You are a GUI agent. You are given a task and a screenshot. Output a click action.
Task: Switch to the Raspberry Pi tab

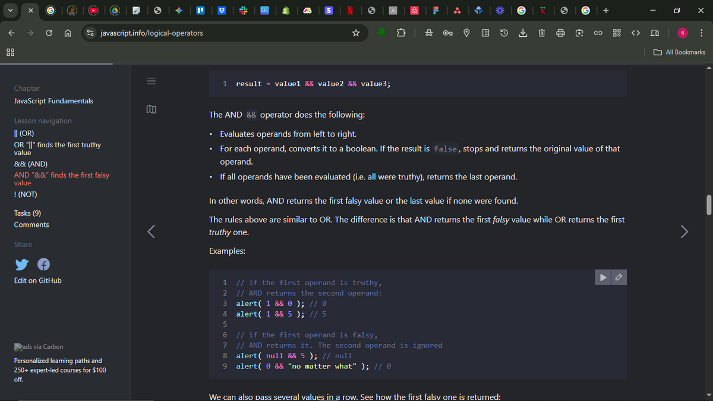pos(543,10)
